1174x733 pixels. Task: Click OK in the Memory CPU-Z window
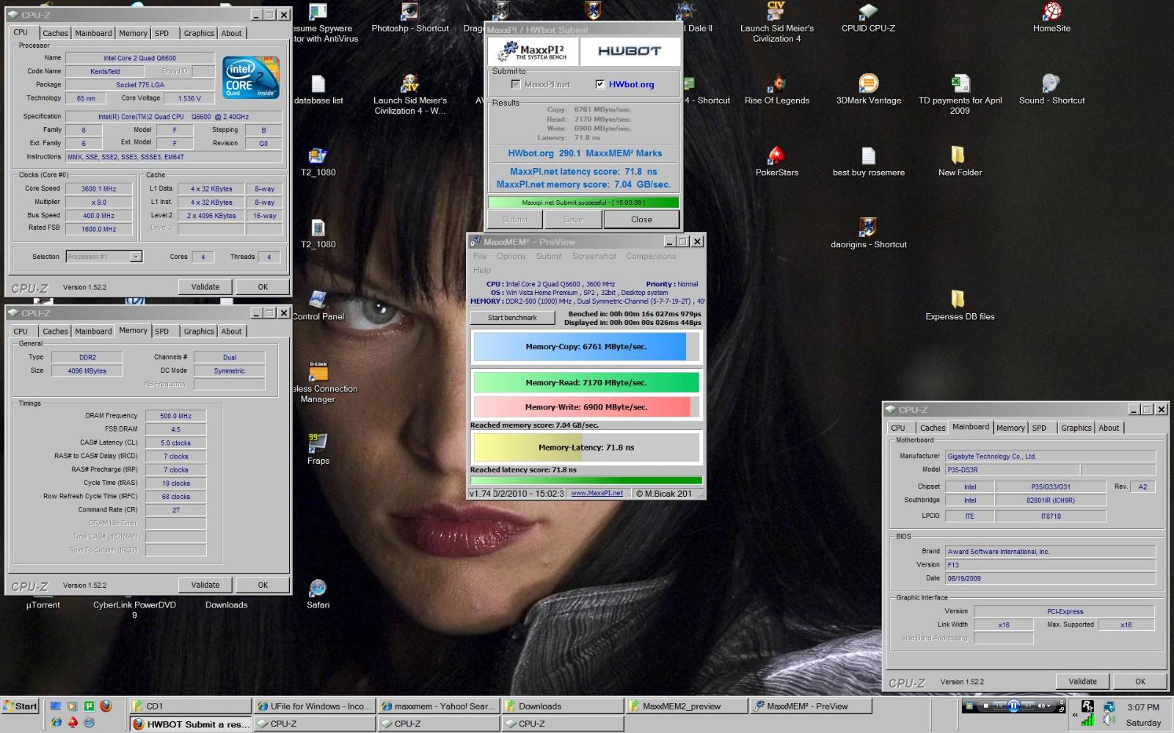pyautogui.click(x=263, y=585)
